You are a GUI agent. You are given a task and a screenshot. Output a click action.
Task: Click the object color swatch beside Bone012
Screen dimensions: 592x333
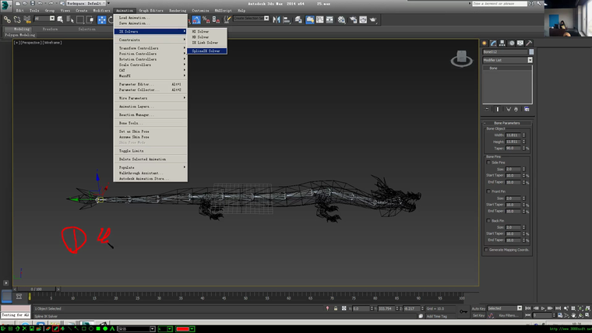tap(530, 51)
